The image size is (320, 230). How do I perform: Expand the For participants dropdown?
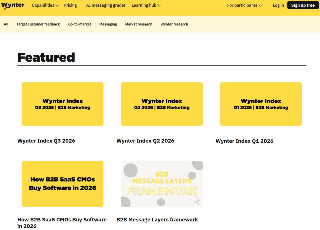[x=245, y=5]
